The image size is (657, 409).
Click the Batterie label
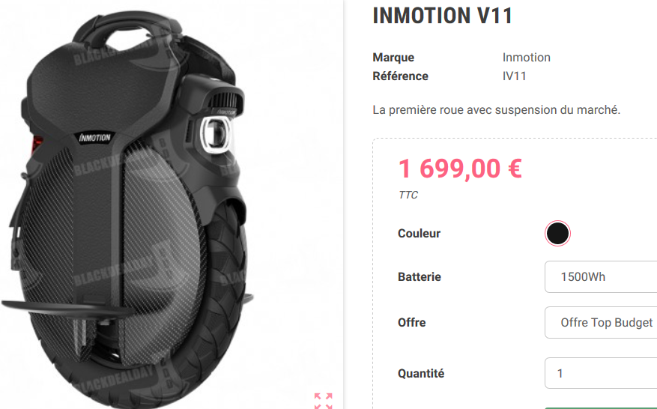coord(419,277)
